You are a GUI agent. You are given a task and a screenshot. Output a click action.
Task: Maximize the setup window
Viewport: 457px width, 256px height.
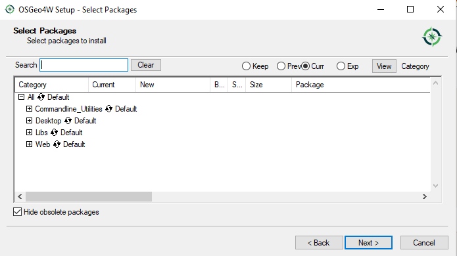(x=410, y=9)
